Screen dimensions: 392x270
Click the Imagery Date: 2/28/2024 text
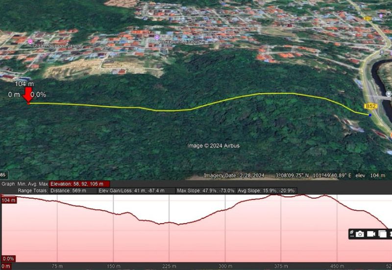[x=234, y=176]
